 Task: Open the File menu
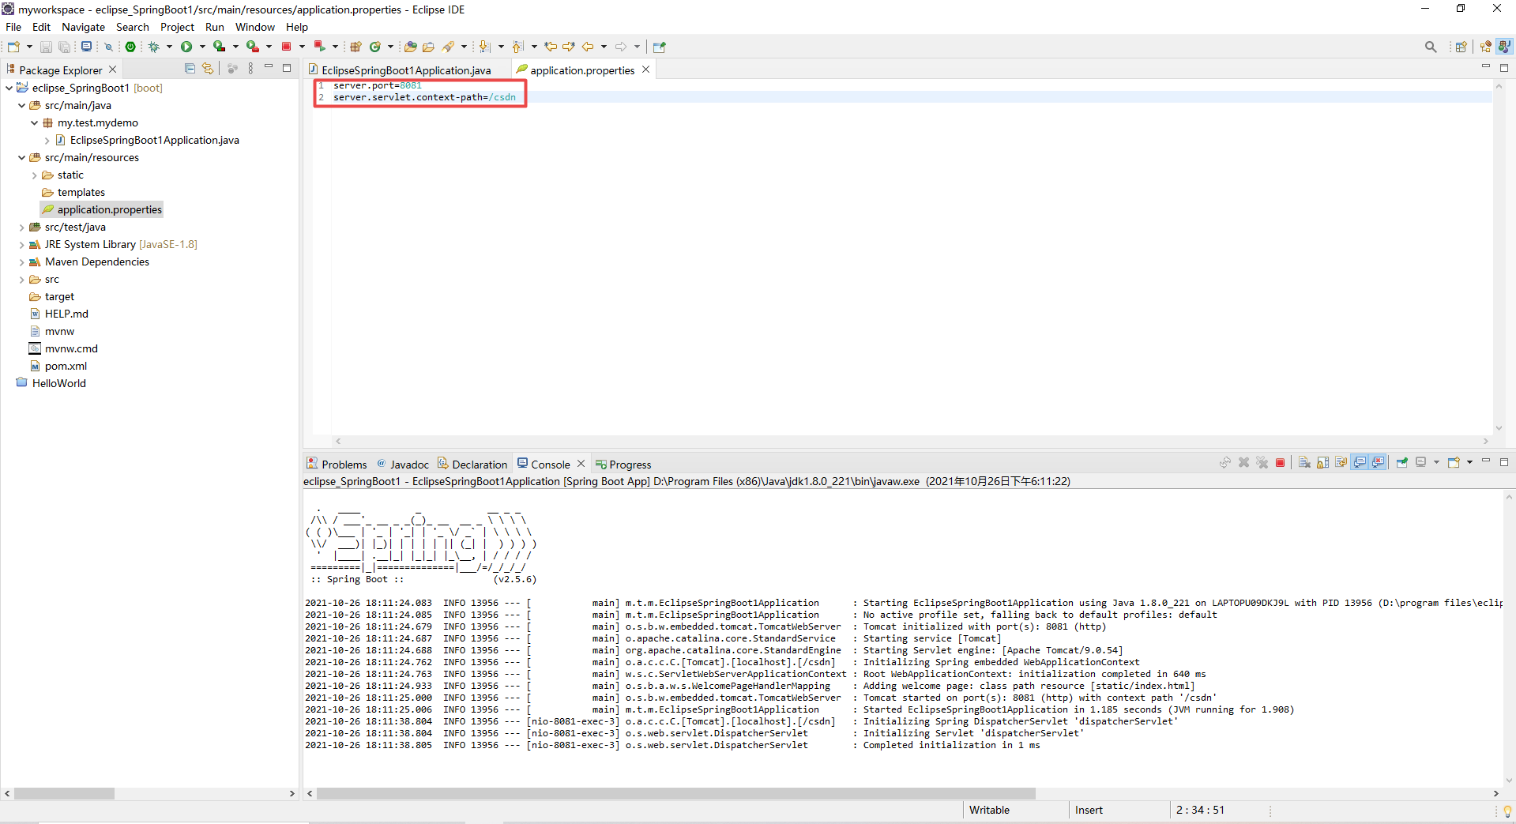[13, 27]
